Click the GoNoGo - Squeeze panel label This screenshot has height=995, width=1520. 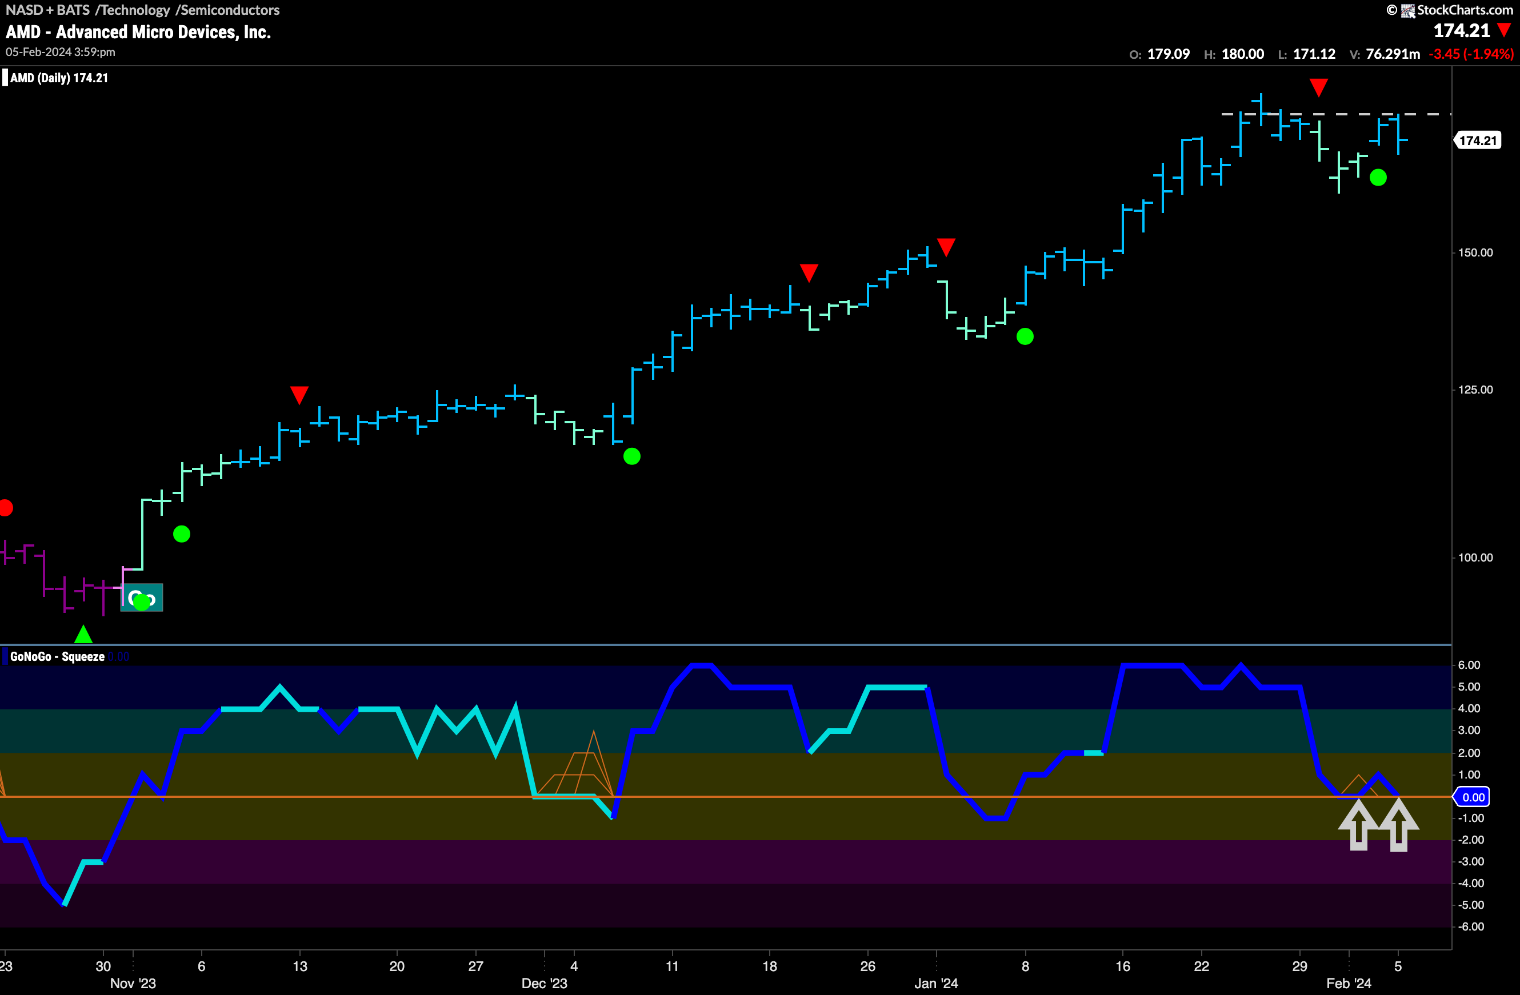[58, 657]
